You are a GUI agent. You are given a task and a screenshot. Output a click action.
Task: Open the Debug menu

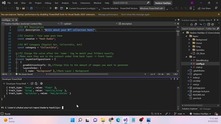click(48, 3)
